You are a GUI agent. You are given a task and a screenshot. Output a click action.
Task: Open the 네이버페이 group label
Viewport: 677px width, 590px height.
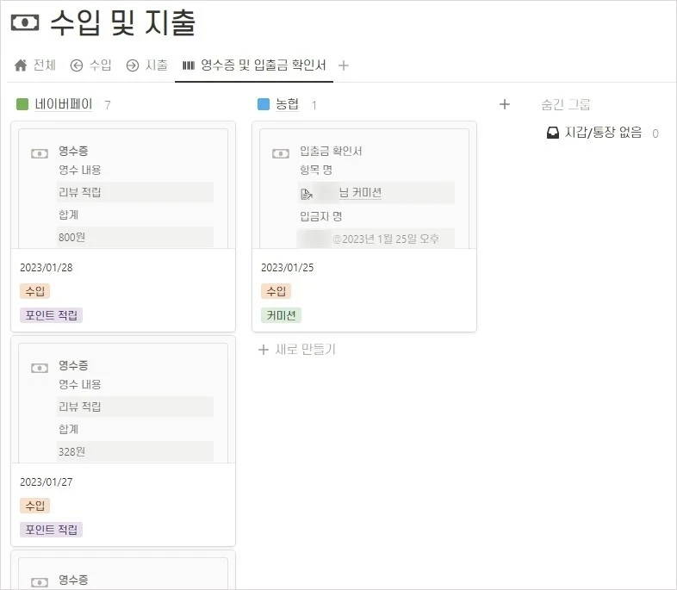click(x=64, y=104)
